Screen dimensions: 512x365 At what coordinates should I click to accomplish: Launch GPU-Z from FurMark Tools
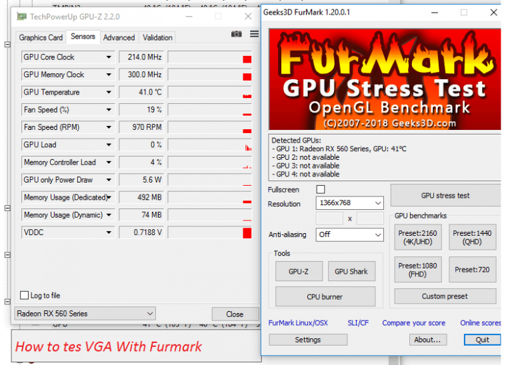pos(299,271)
